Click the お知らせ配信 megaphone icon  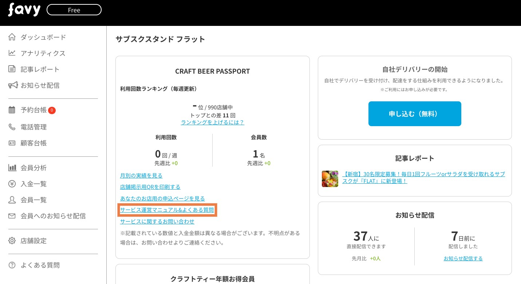point(13,85)
